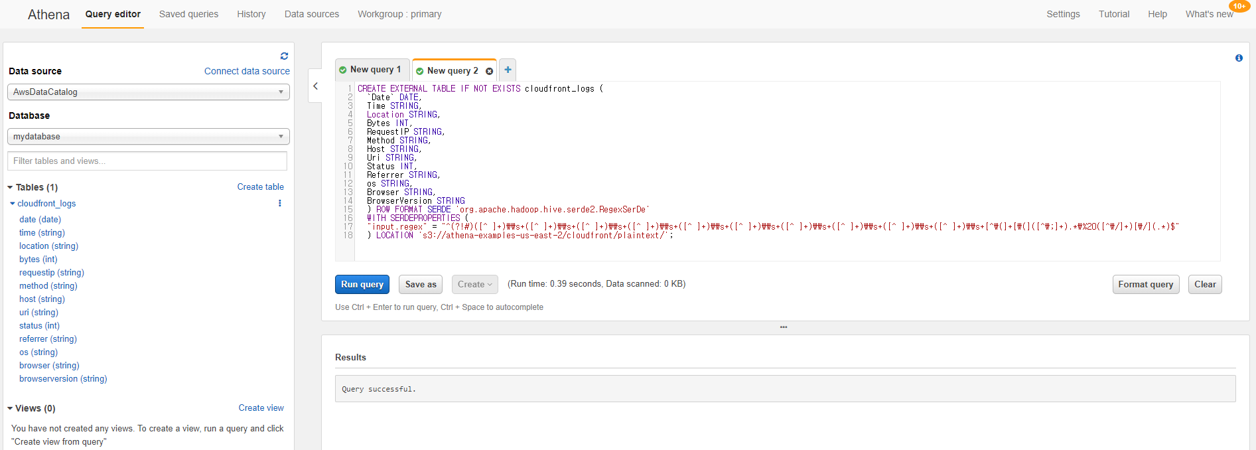Focus the Filter tables and views field
The image size is (1256, 450).
pyautogui.click(x=147, y=161)
